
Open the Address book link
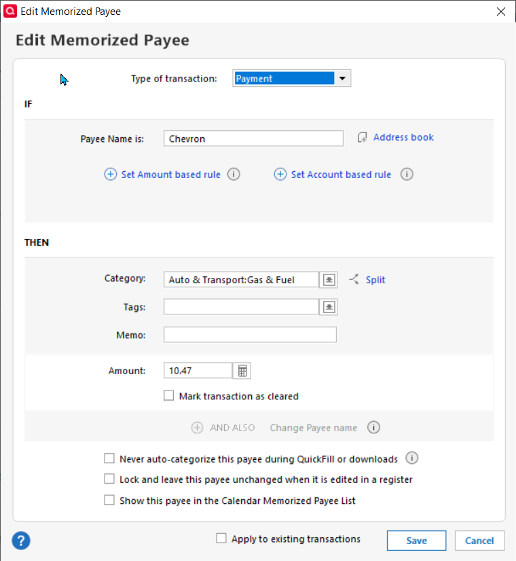[x=403, y=137]
